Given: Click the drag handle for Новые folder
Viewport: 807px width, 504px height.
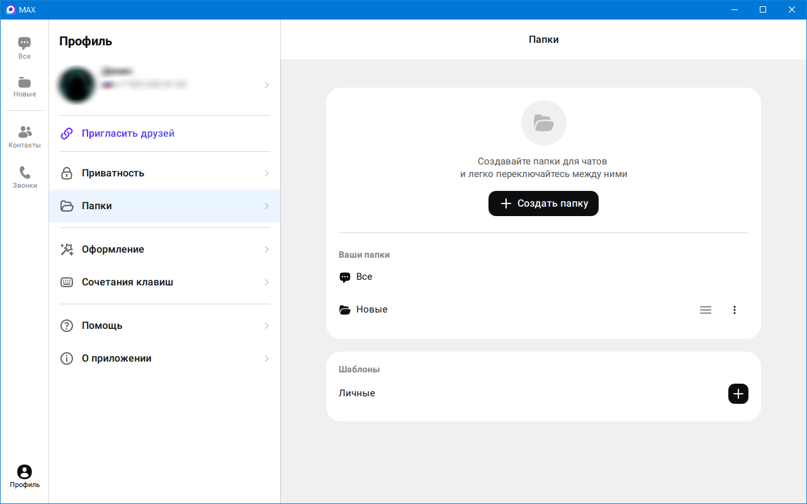Looking at the screenshot, I should click(706, 310).
